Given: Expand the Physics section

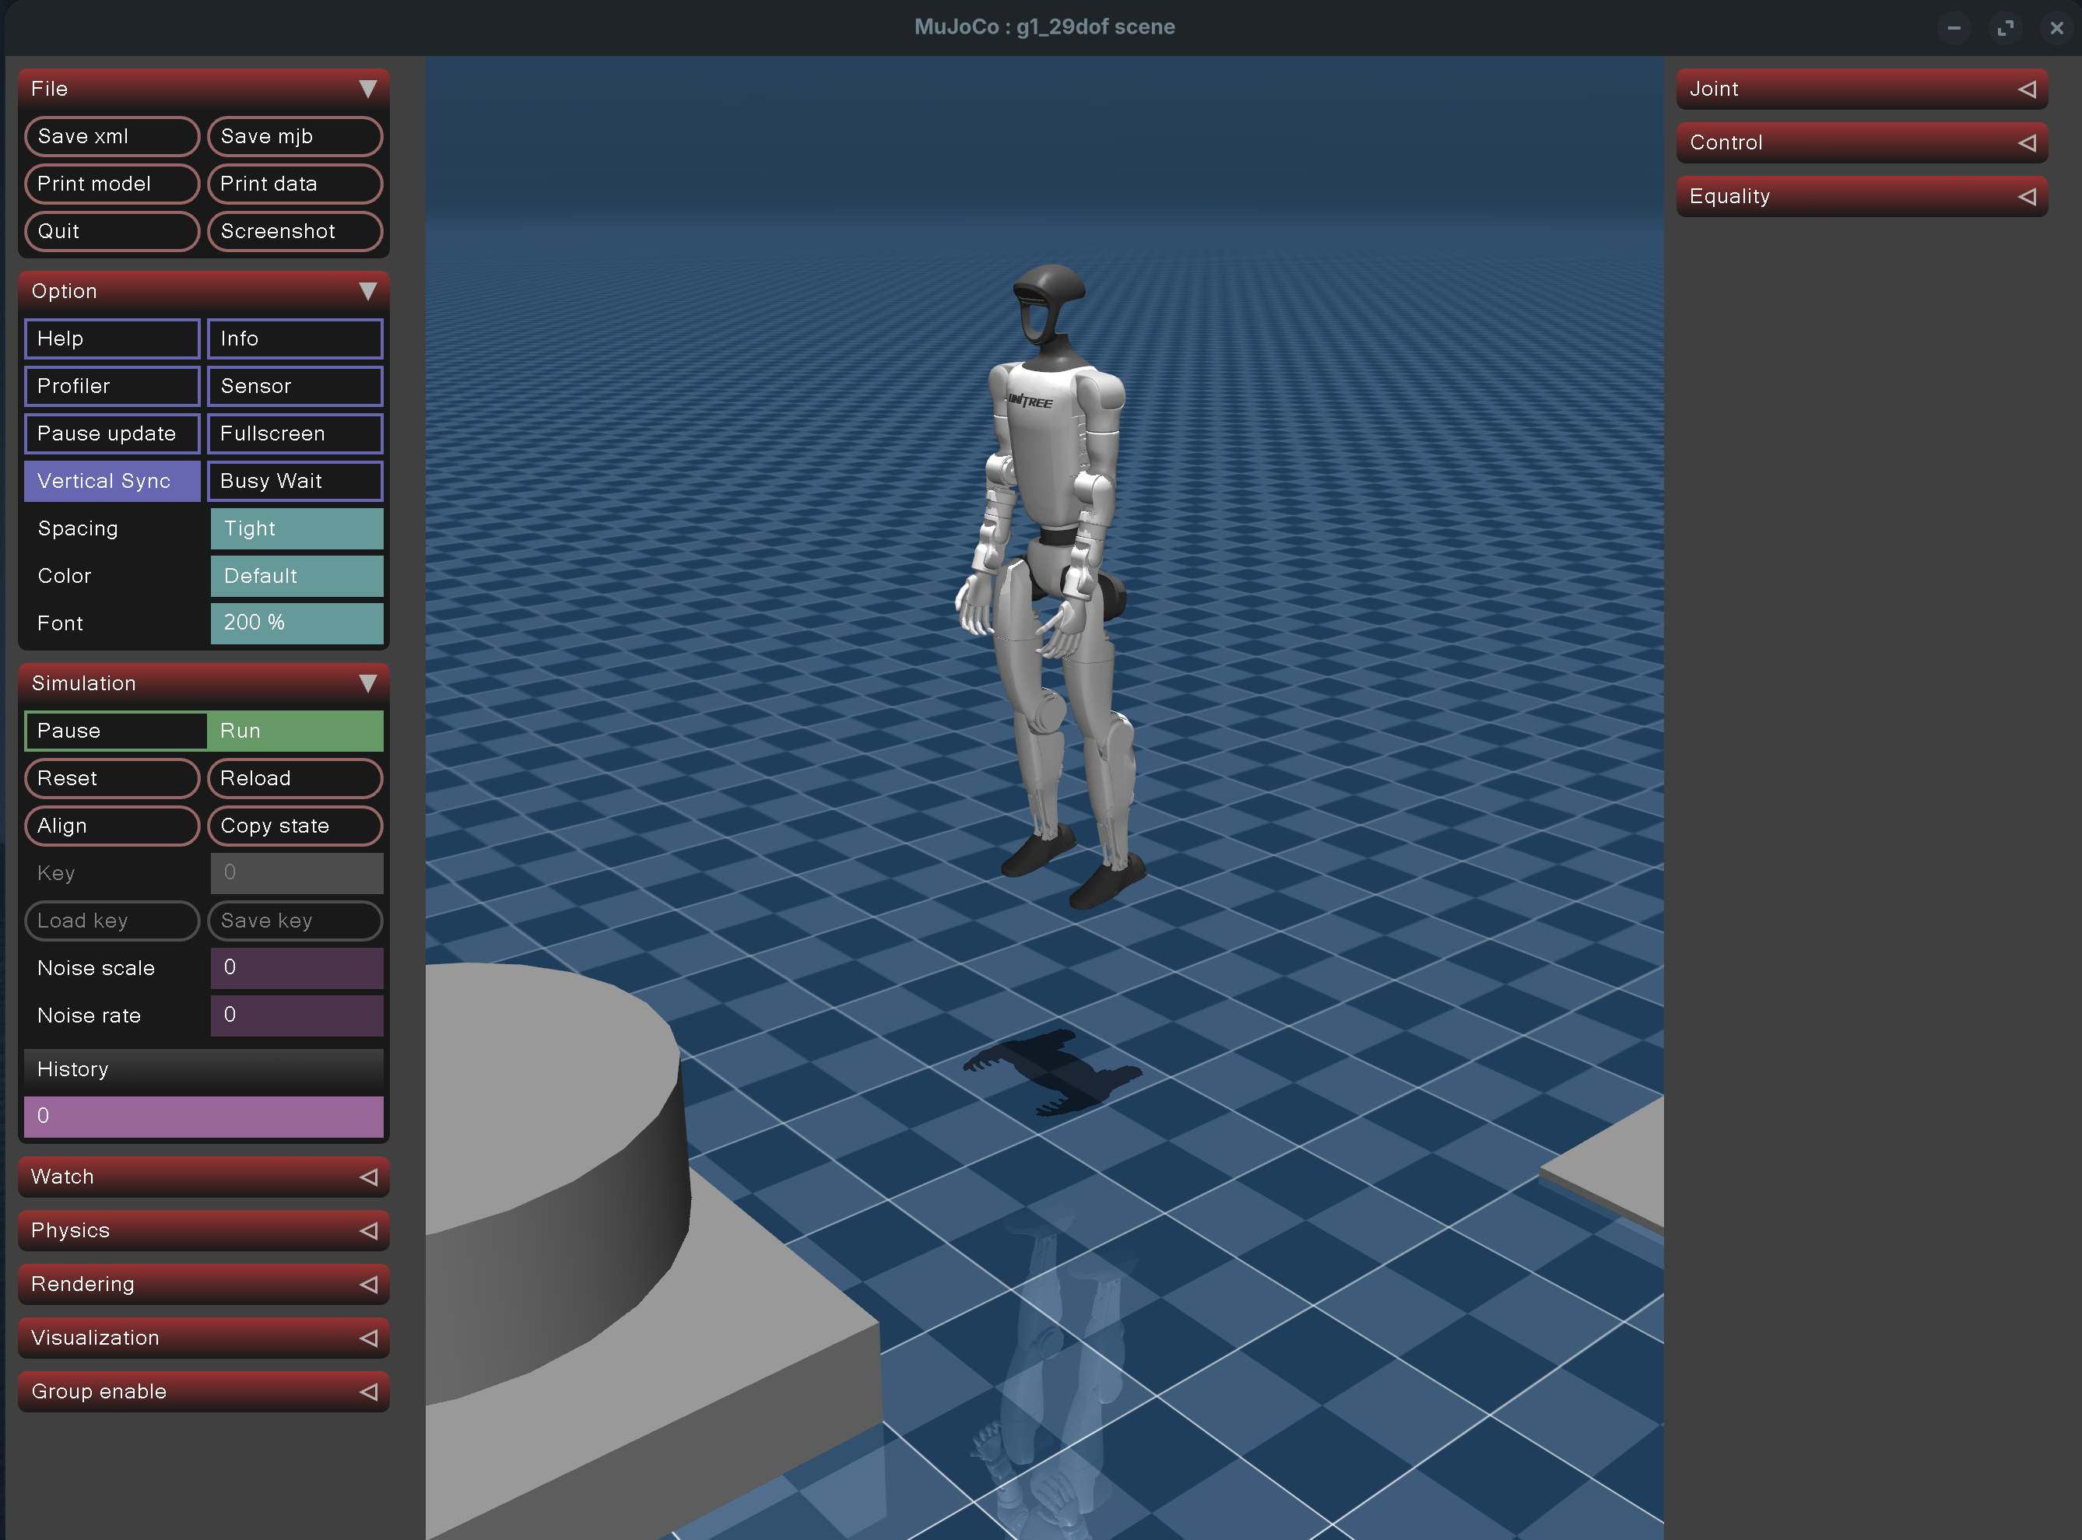Looking at the screenshot, I should click(203, 1230).
